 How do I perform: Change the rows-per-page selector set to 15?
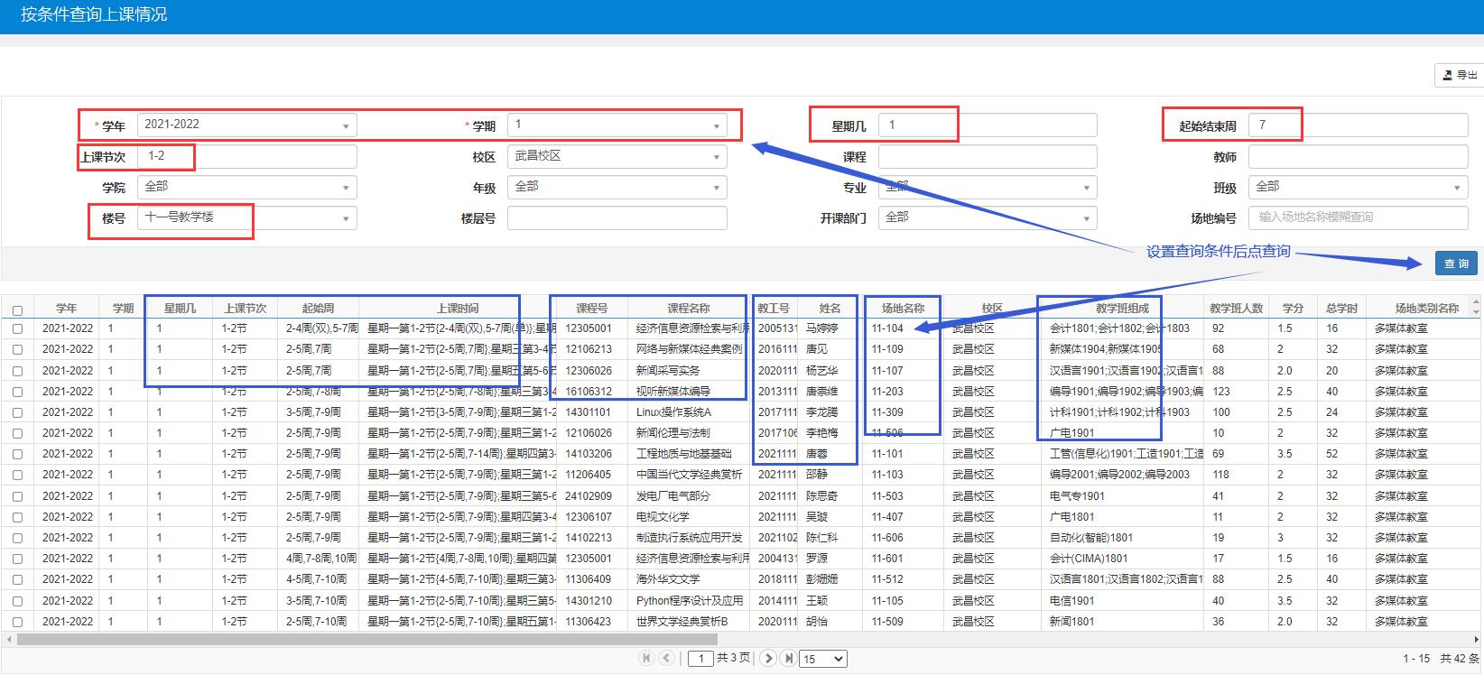point(823,659)
